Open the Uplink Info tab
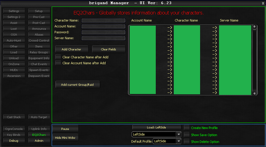Screen dimensions: 266x147 (x=39, y=129)
